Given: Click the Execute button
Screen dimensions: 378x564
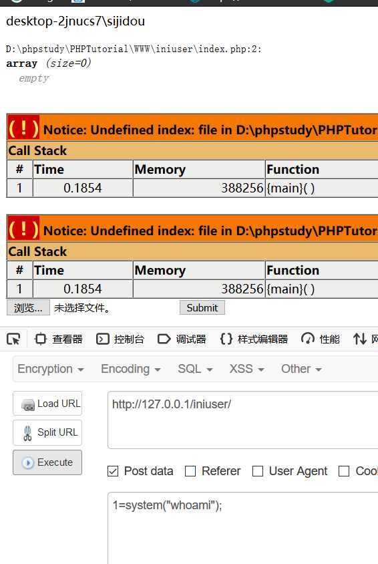Looking at the screenshot, I should click(47, 462).
